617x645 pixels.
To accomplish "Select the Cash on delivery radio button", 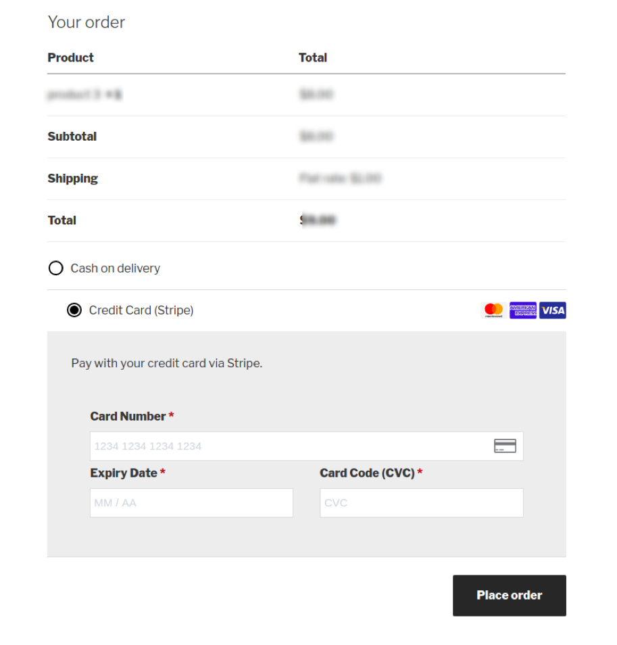I will point(56,268).
